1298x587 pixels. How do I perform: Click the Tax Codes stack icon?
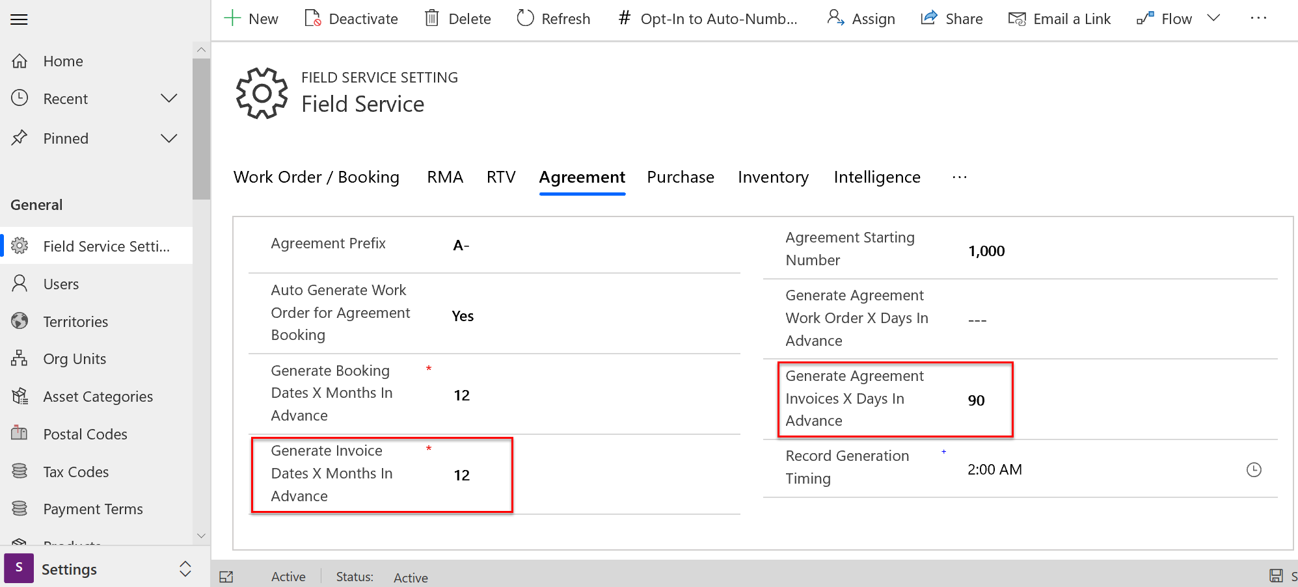20,471
